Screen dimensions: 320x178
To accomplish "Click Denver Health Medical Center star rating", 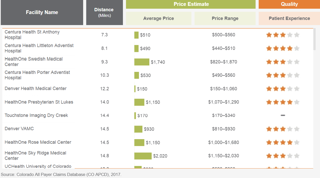I will 283,89.
